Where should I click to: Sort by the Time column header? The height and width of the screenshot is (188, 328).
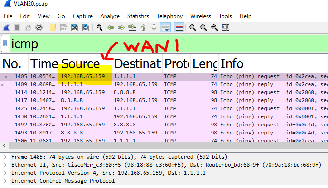coord(44,63)
